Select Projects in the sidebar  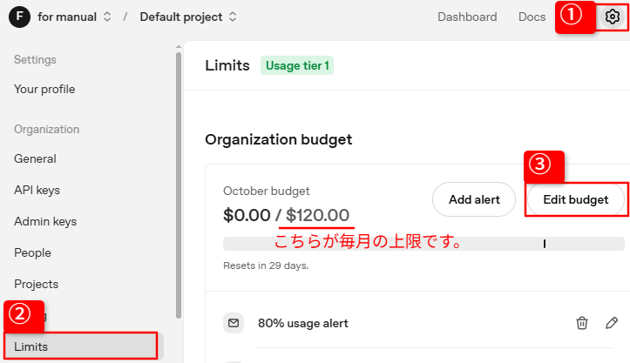pyautogui.click(x=36, y=284)
